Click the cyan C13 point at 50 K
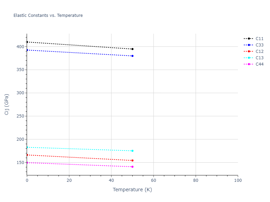270x202 pixels. click(x=132, y=151)
